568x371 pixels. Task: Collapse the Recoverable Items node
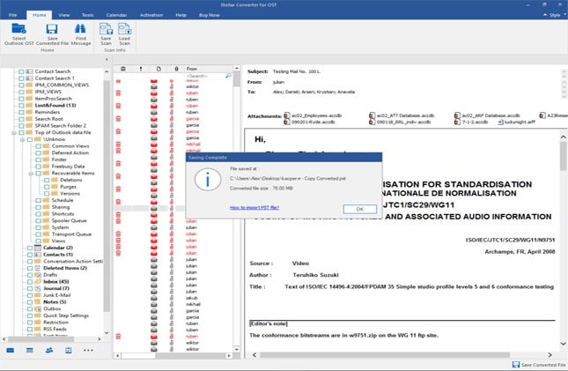pos(31,174)
